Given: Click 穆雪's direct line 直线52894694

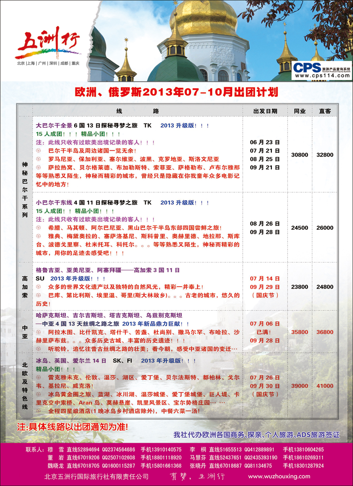Looking at the screenshot, I should pos(83,449).
